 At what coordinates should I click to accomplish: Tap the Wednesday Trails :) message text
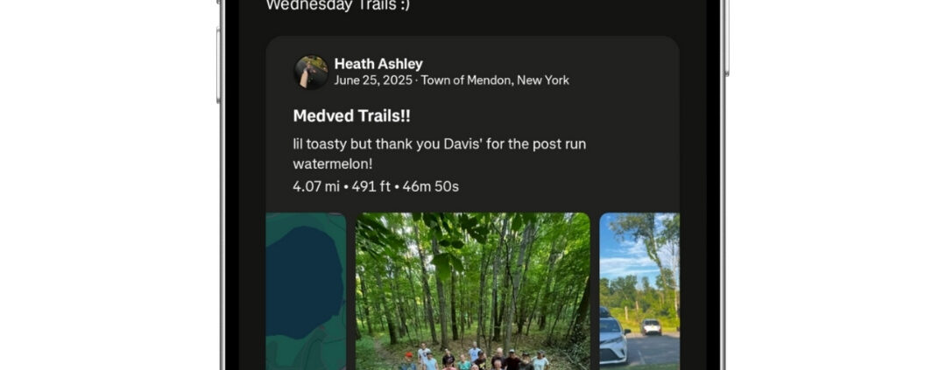tap(338, 6)
